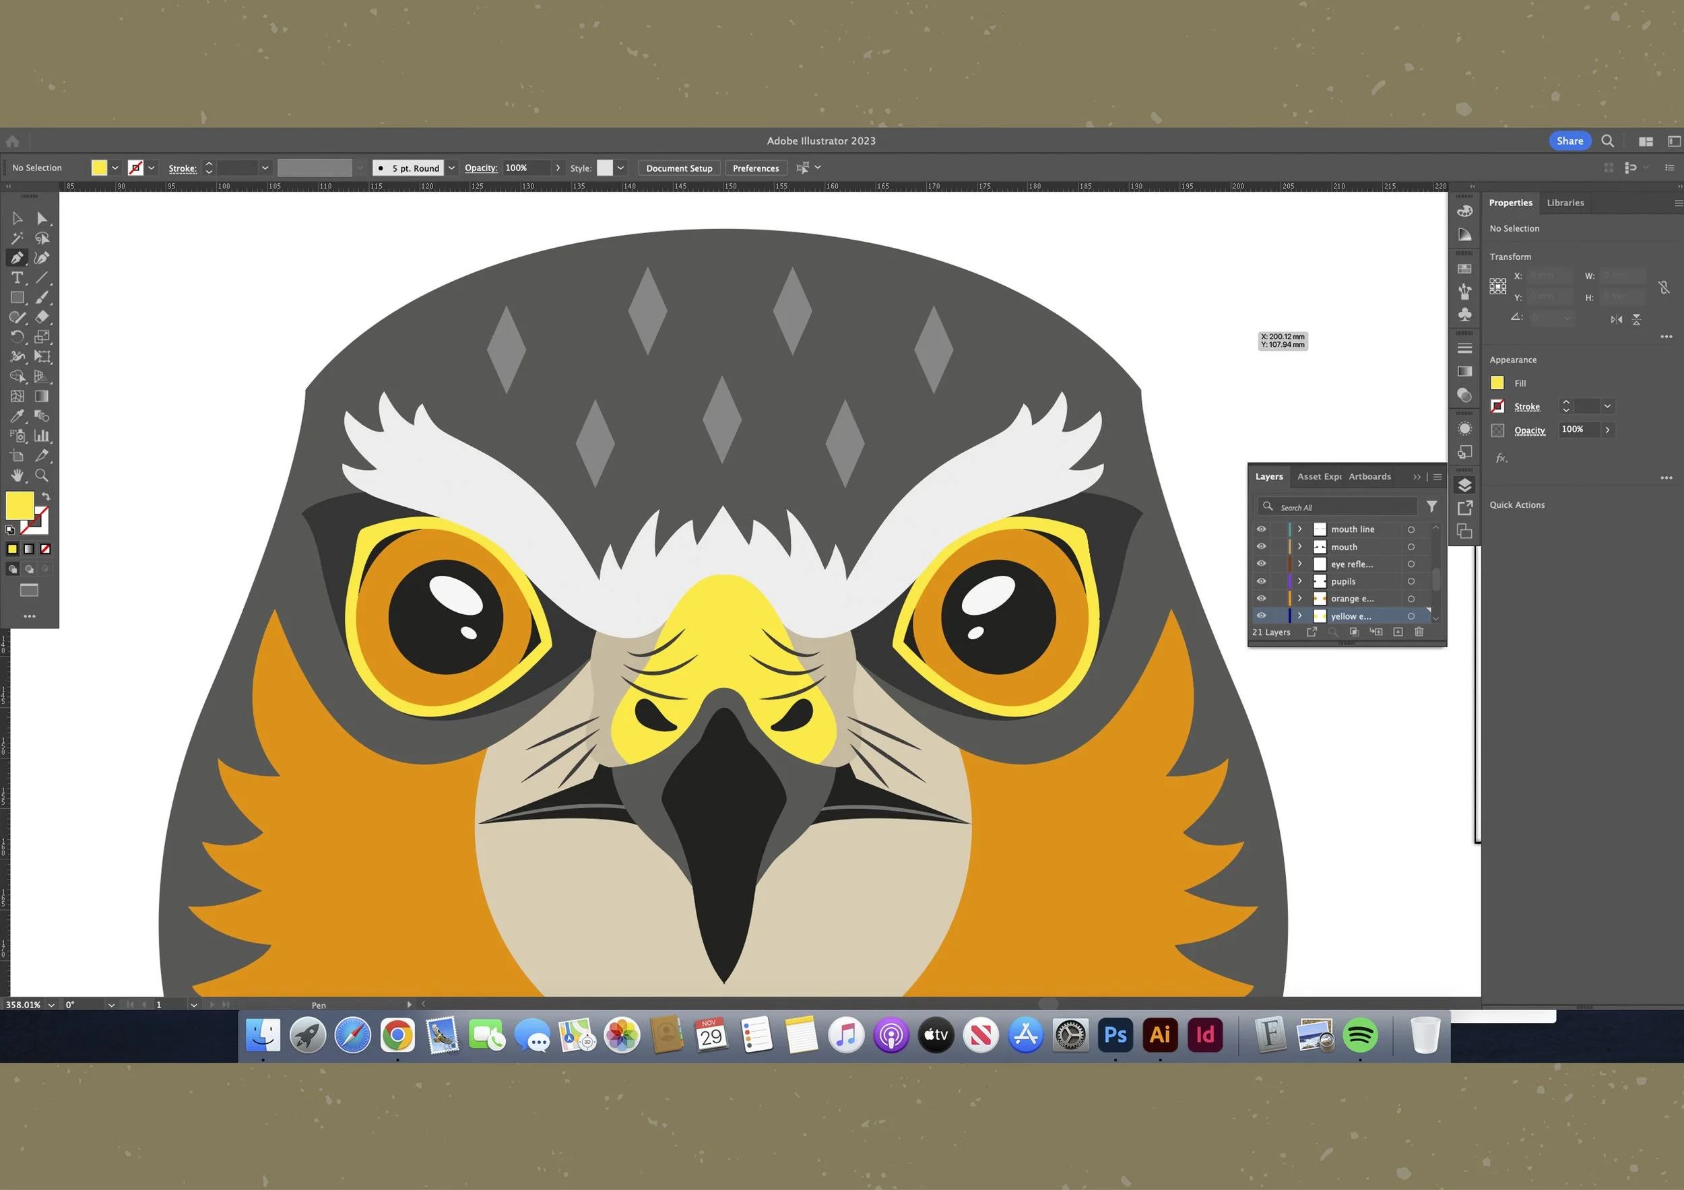1684x1190 pixels.
Task: Delete selection with Layers trash icon
Action: pos(1419,632)
